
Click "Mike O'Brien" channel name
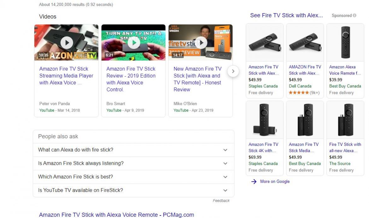click(x=185, y=104)
